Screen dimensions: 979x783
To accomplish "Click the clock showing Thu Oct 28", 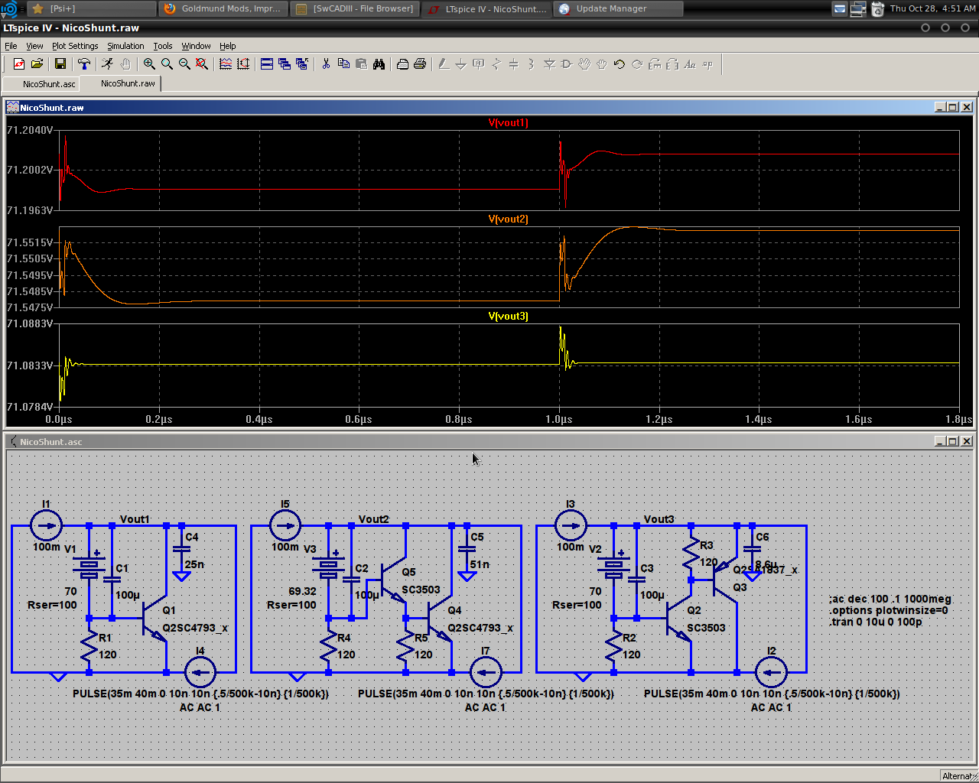I will click(933, 8).
